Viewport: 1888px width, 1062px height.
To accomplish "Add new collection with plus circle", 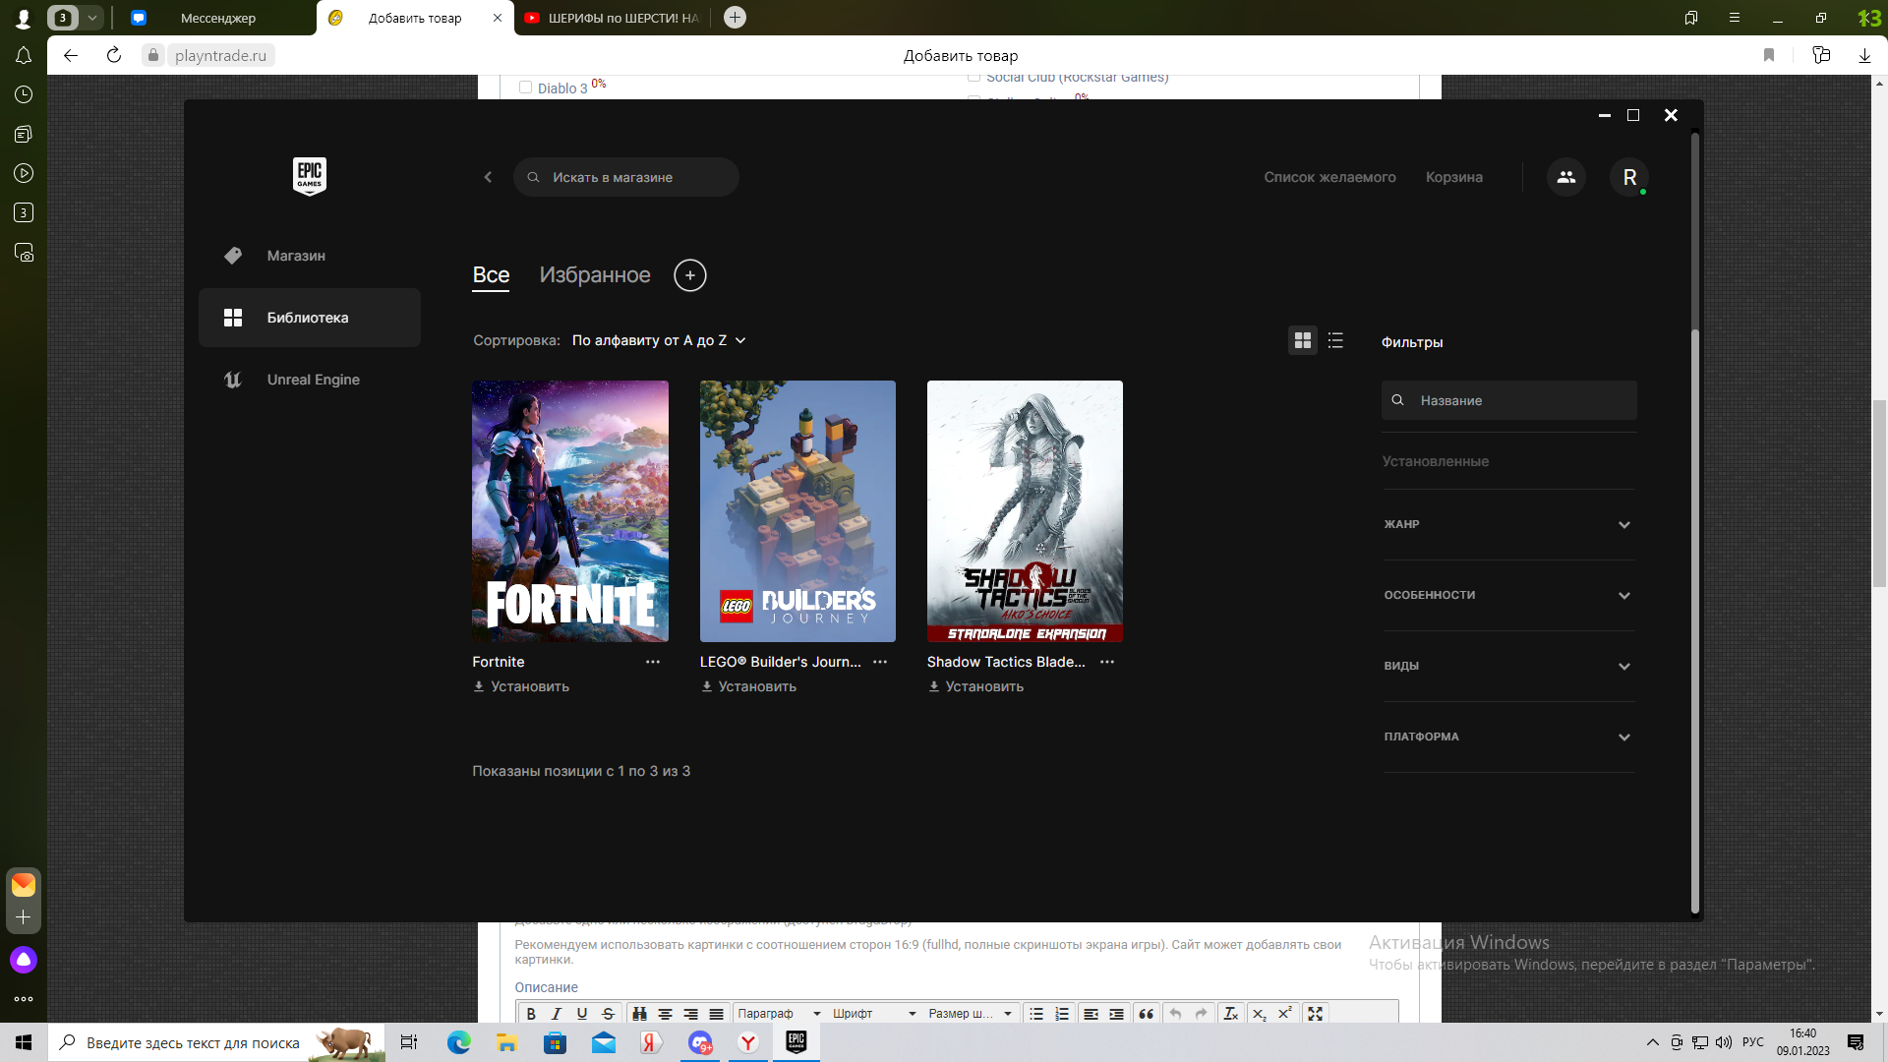I will pyautogui.click(x=690, y=275).
